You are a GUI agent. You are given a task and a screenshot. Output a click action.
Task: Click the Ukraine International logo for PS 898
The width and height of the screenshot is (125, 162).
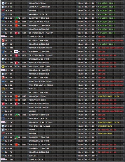coord(3,67)
